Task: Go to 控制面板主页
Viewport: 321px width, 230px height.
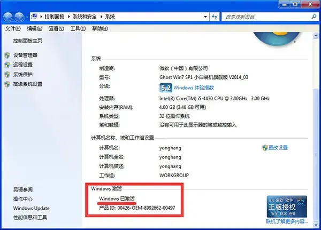Action: tap(28, 41)
